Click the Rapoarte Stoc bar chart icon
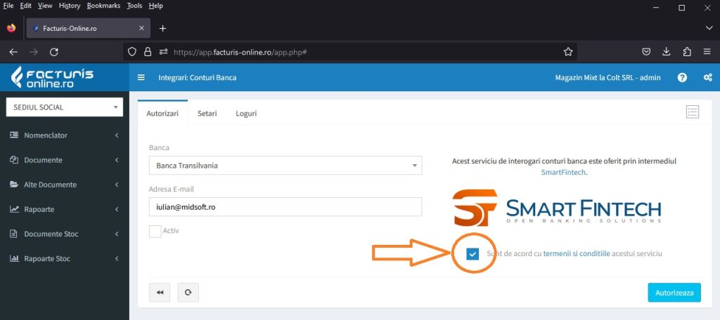720x320 pixels. (x=14, y=258)
